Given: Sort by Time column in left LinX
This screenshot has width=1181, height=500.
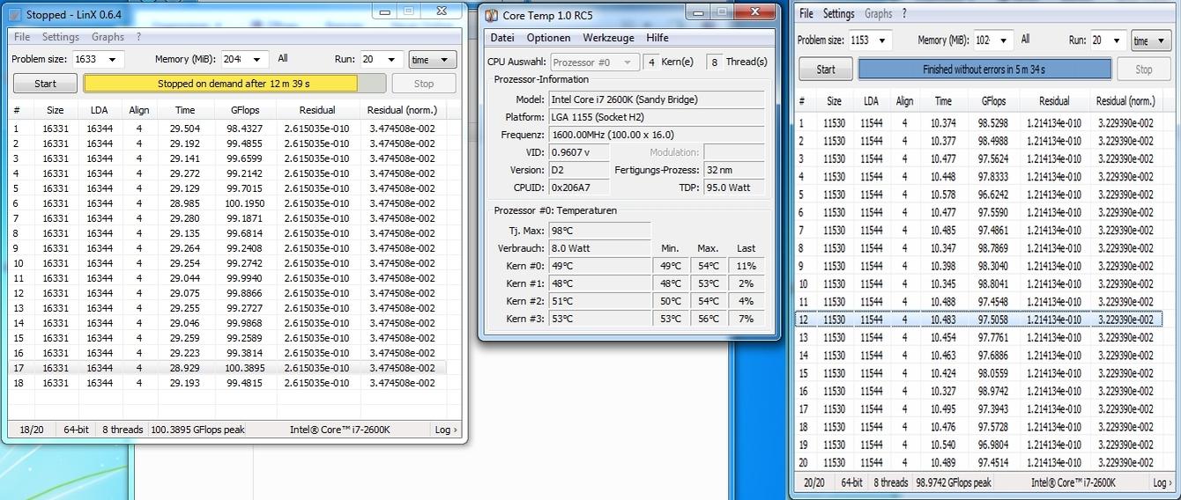Looking at the screenshot, I should click(x=185, y=110).
